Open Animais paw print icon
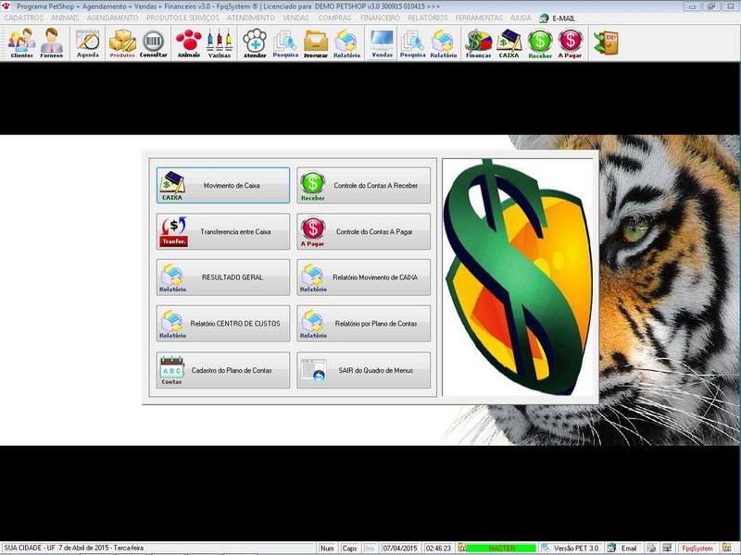This screenshot has height=555, width=741. pyautogui.click(x=189, y=43)
